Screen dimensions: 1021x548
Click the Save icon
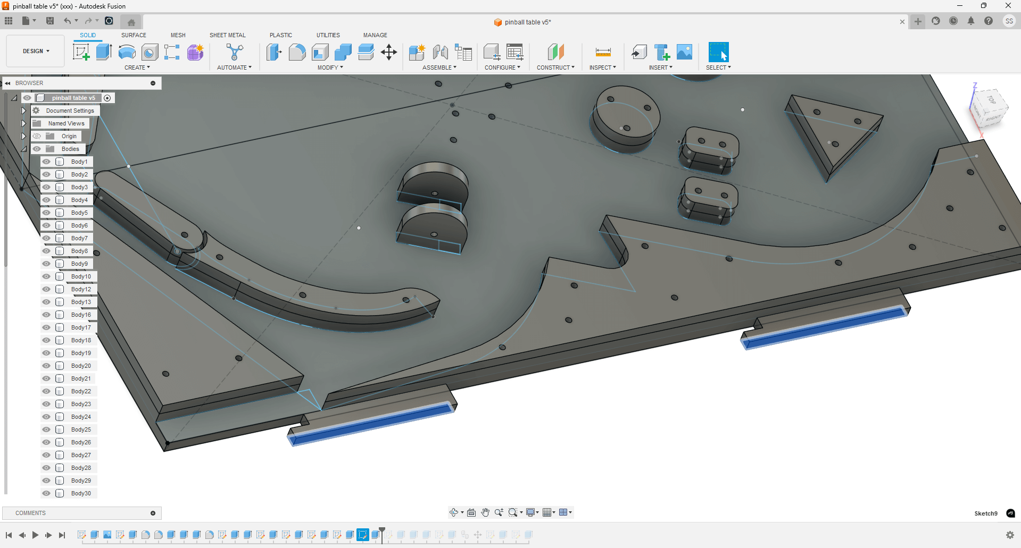[x=50, y=21]
